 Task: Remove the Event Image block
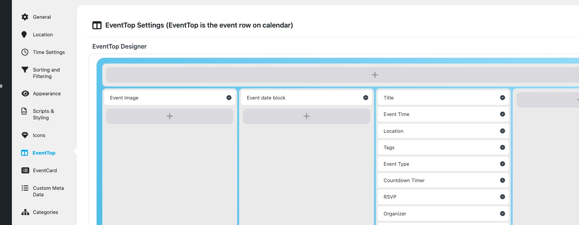[229, 98]
